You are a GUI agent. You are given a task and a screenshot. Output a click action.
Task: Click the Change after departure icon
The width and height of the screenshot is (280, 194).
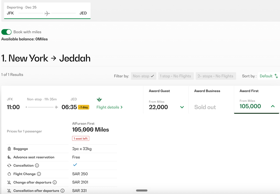(9, 182)
